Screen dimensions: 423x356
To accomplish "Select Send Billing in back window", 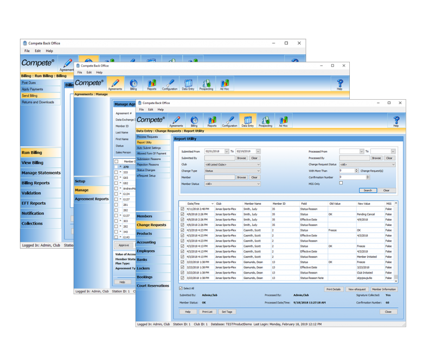I will tap(41, 96).
